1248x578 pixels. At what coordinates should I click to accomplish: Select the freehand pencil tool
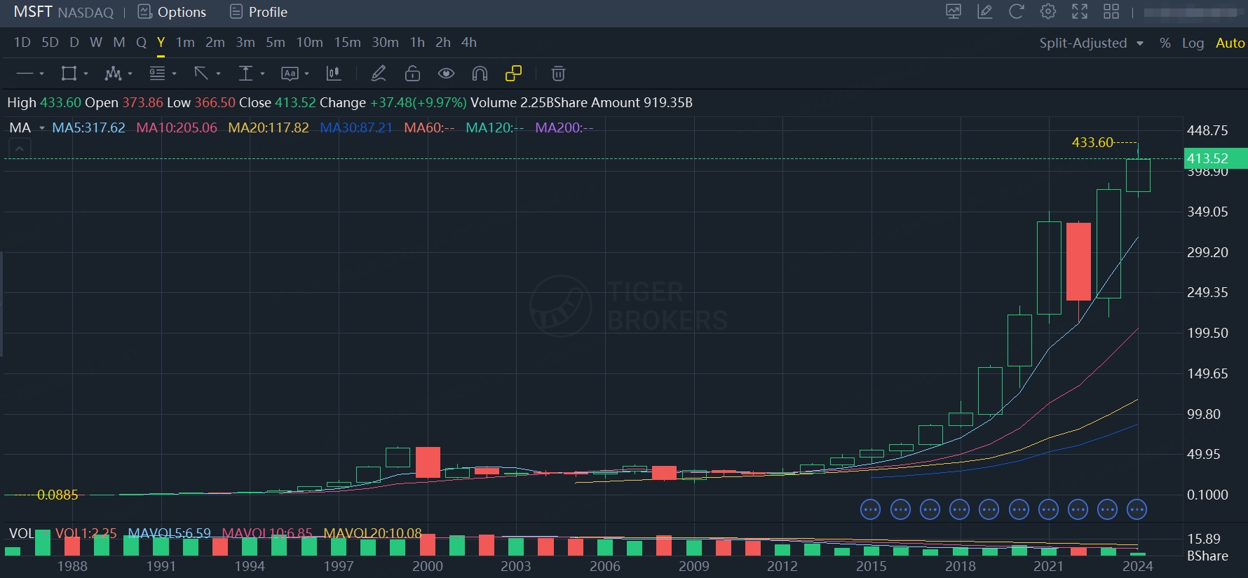(379, 74)
